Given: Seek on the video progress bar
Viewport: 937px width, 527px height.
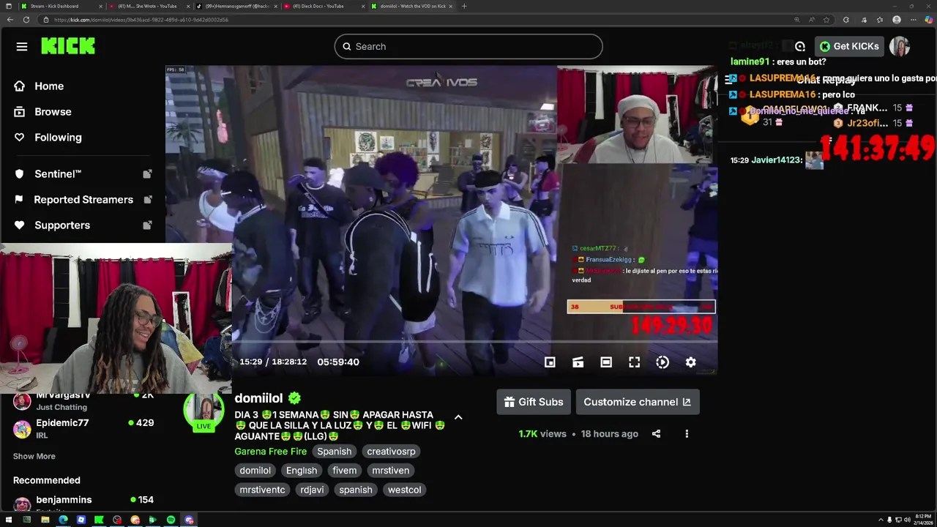Looking at the screenshot, I should pyautogui.click(x=474, y=342).
